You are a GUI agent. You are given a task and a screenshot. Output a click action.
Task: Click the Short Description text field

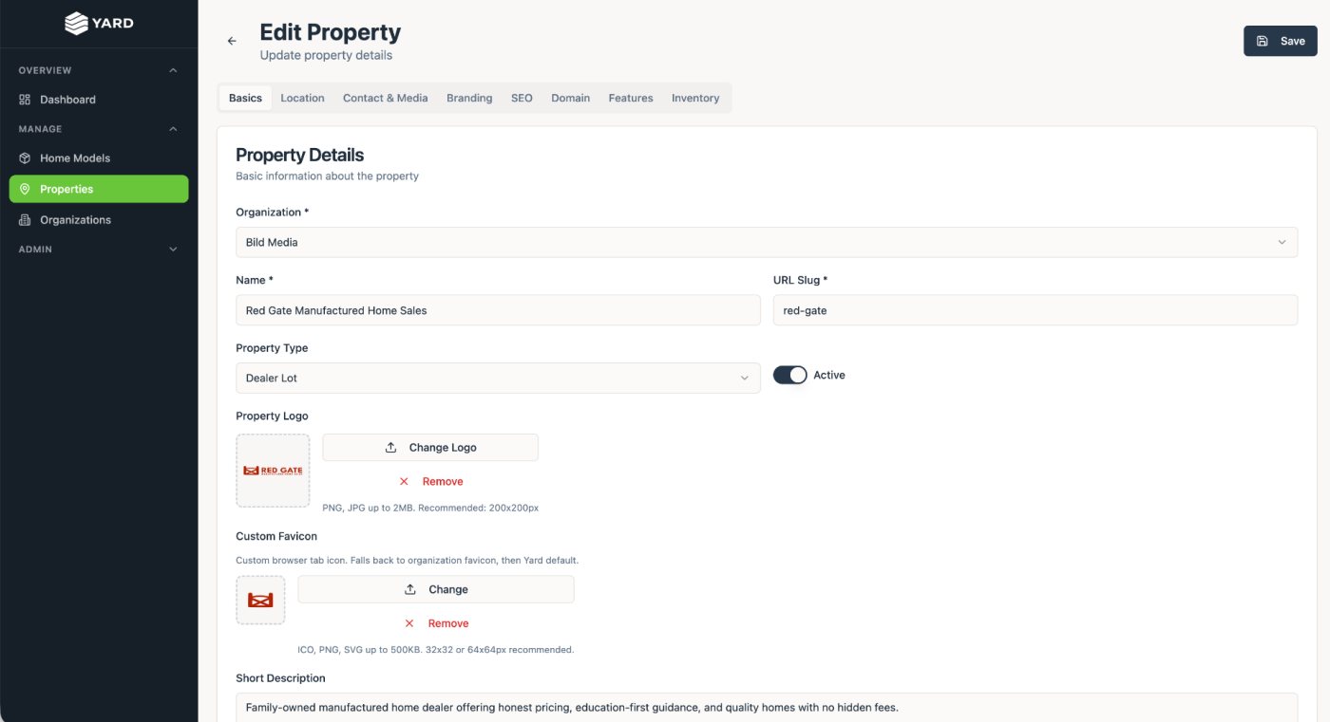tap(767, 708)
